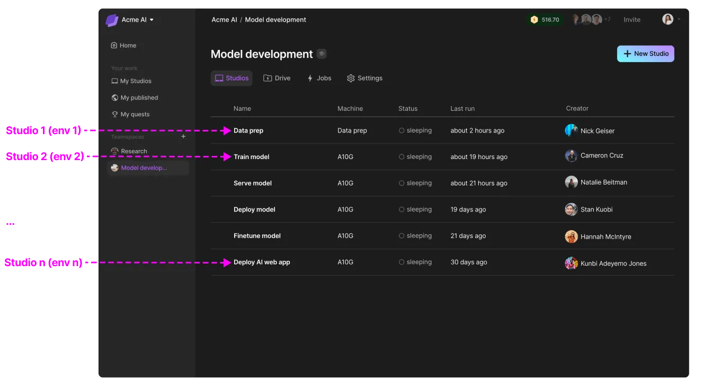
Task: Go to Home in sidebar
Action: [x=123, y=46]
